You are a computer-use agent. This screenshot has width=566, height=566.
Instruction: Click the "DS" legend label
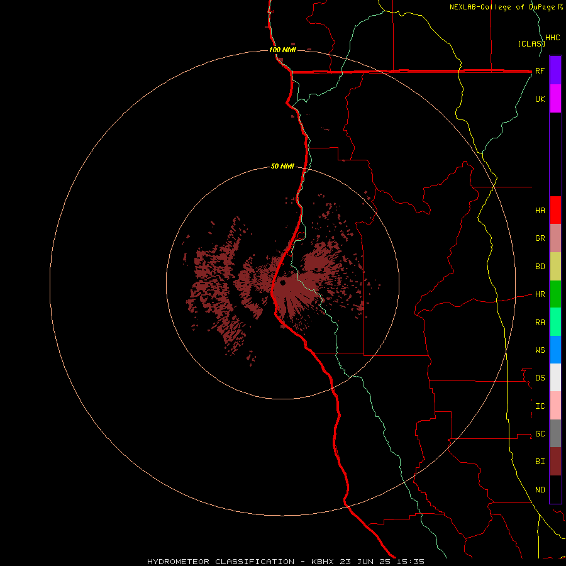coord(540,377)
